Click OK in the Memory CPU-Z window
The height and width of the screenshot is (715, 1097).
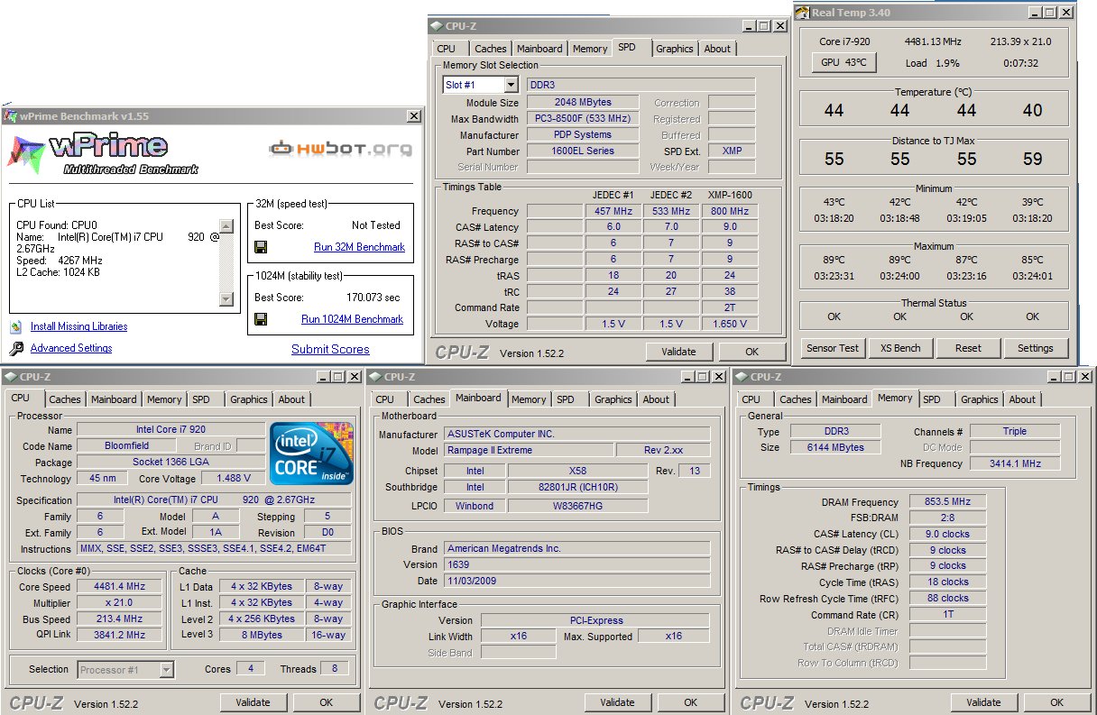[1056, 702]
